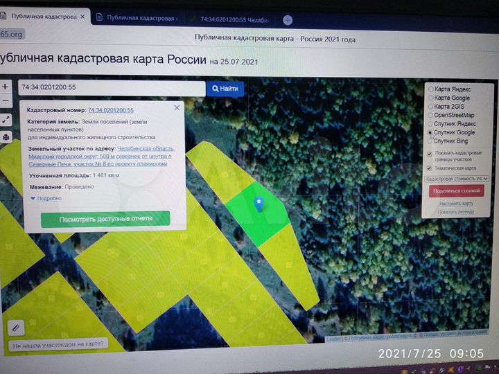Expand the Подробно details section
Viewport: 499px width, 374px height.
(46, 199)
